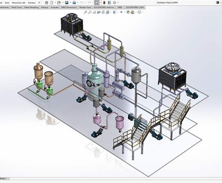The height and width of the screenshot is (183, 222).
Task: Open the Tools menu
Action: 7,3
